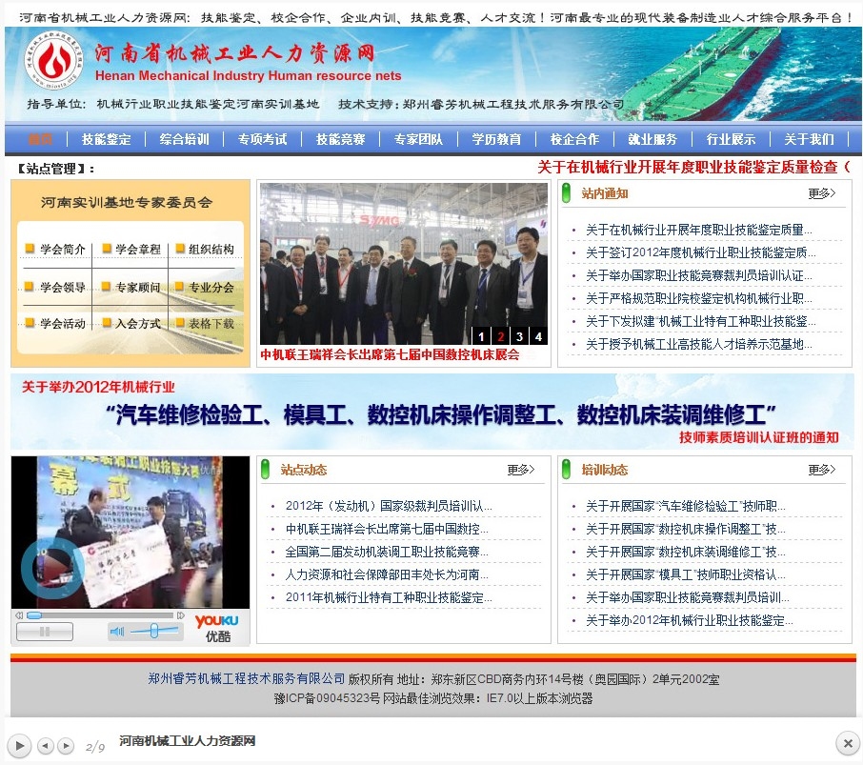Open the 行业展示 navigation tab
This screenshot has width=863, height=765.
click(731, 139)
